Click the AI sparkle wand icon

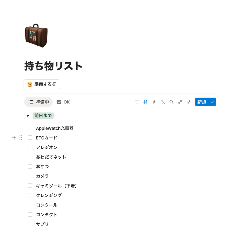tap(163, 102)
